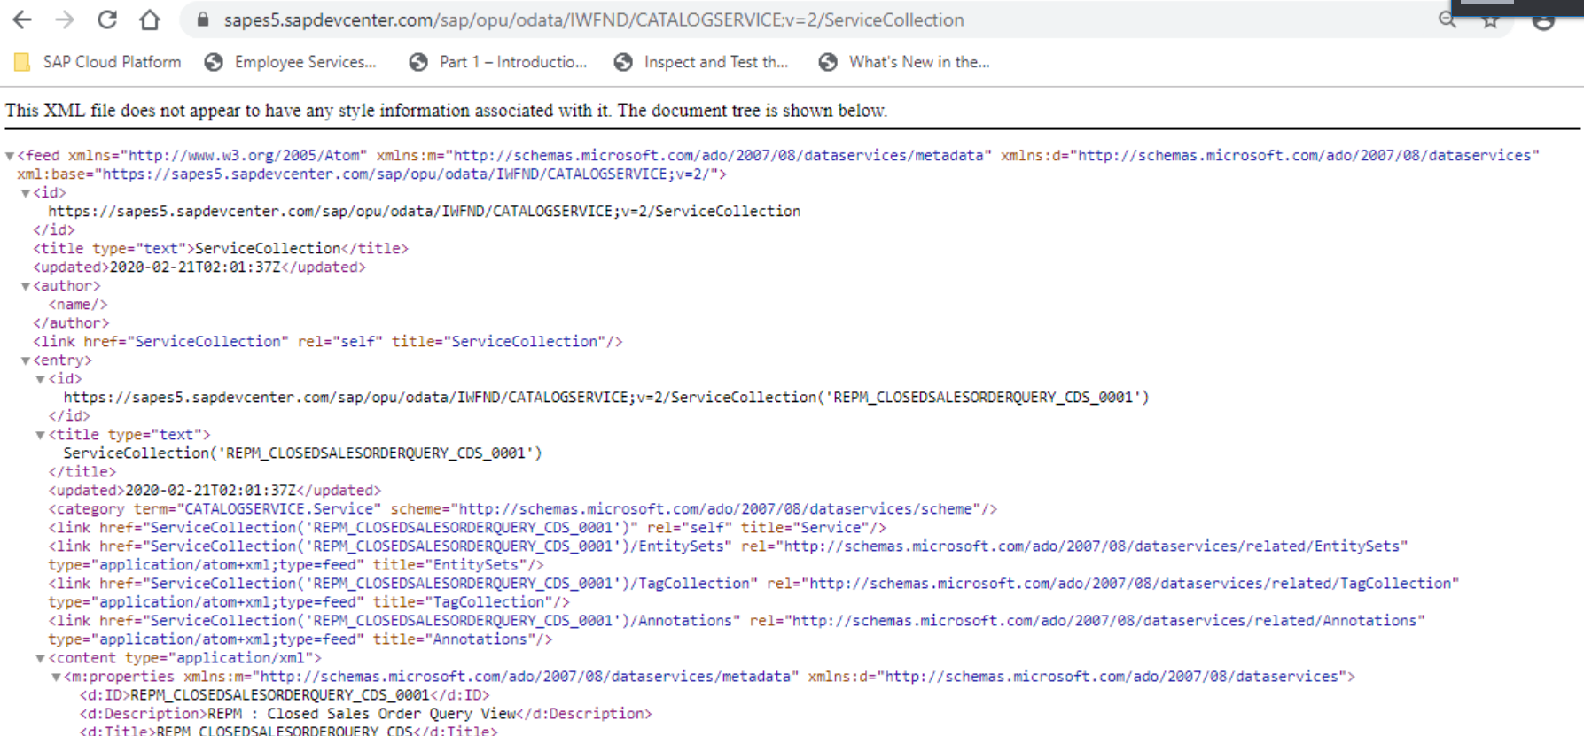Open the What's New in the bookmark
This screenshot has width=1584, height=736.
point(904,62)
